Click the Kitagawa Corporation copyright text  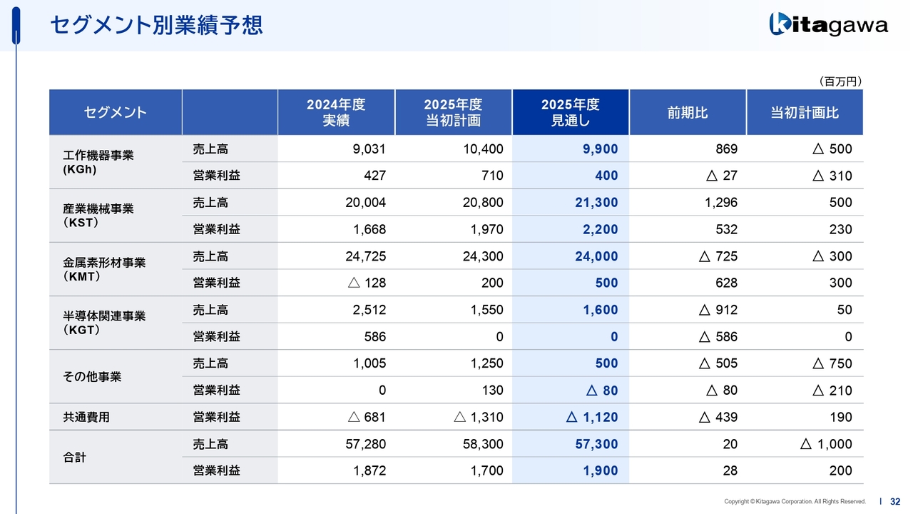point(795,502)
